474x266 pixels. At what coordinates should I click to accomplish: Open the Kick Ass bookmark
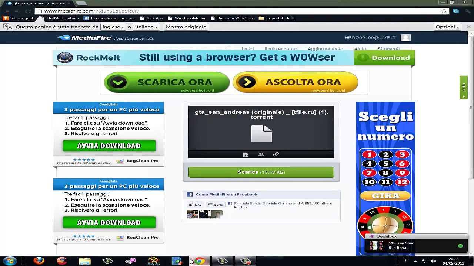coord(151,18)
